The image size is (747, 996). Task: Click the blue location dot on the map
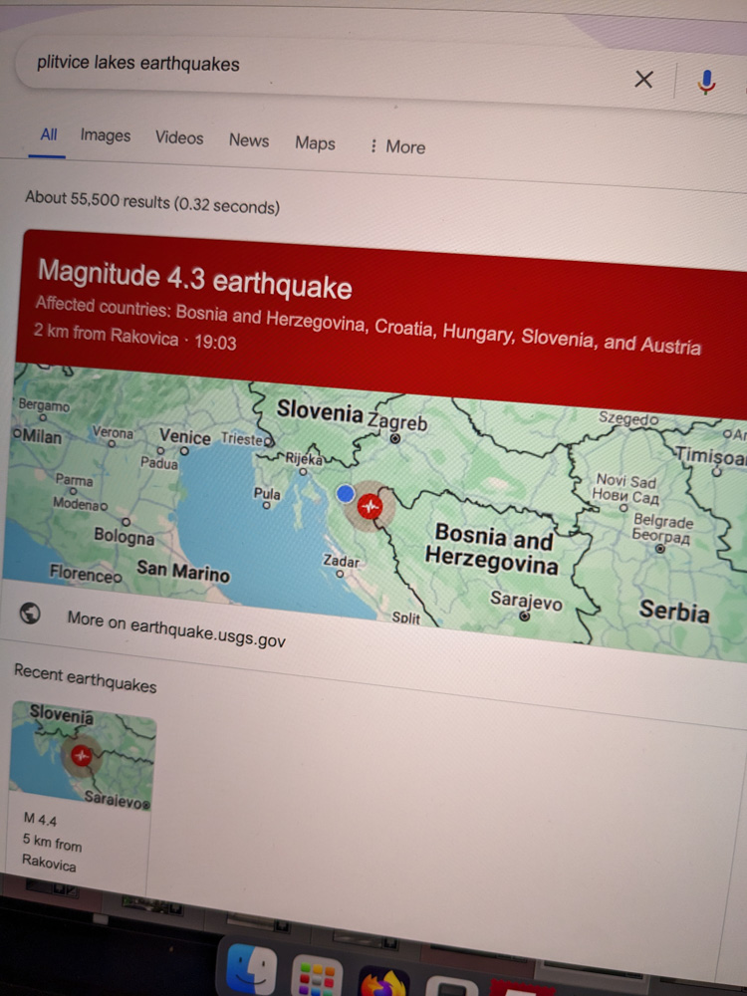click(x=346, y=494)
